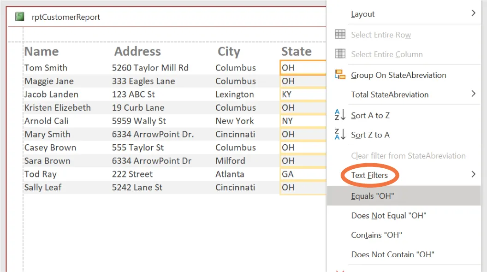
Task: Click the Sort A to Z icon
Action: pos(340,115)
